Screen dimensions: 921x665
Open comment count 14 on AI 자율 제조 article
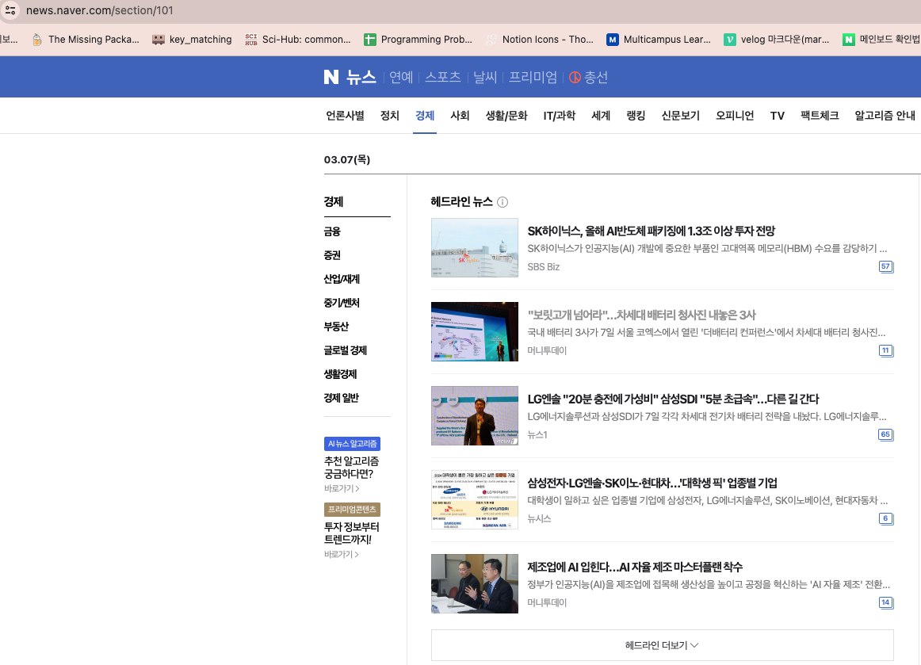click(886, 602)
